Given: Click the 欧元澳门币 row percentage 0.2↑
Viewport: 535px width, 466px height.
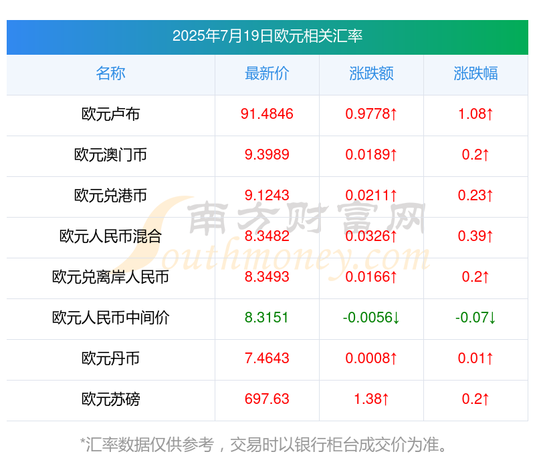Looking at the screenshot, I should coord(475,155).
